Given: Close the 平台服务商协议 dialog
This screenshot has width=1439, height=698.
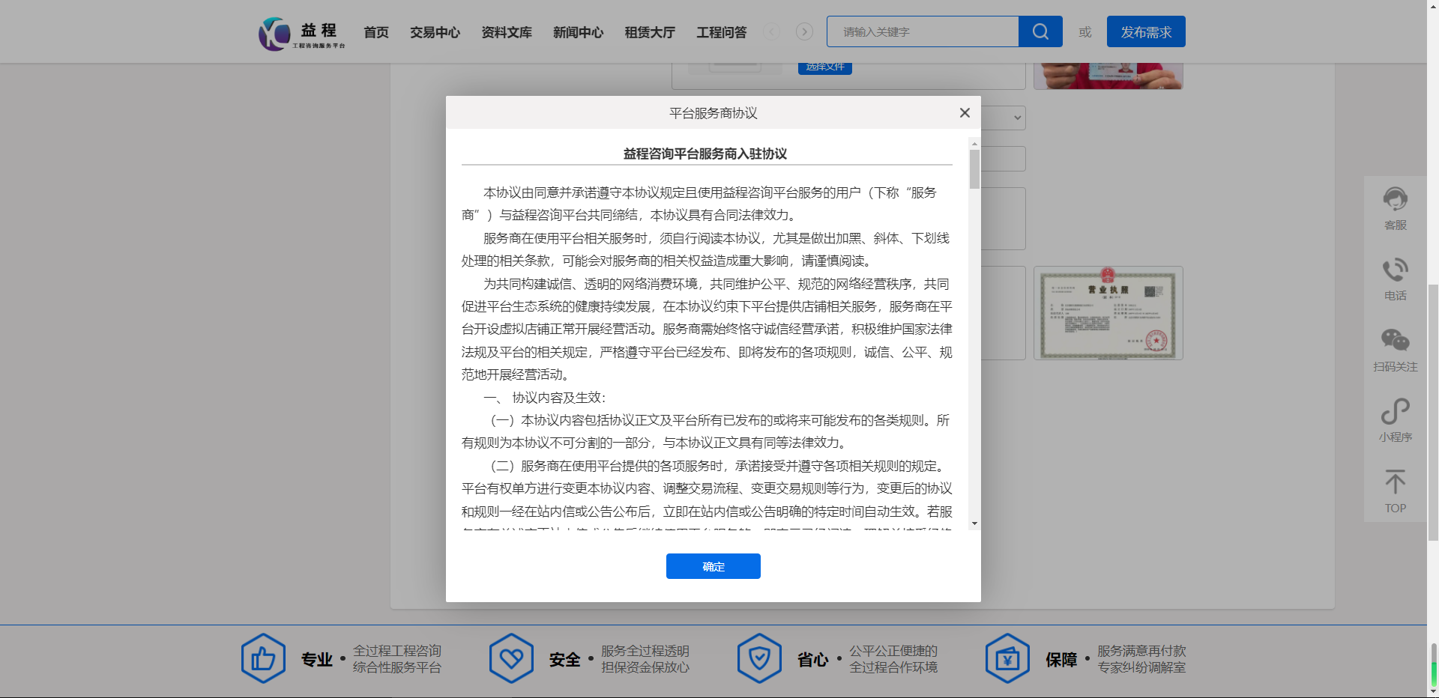Looking at the screenshot, I should click(965, 112).
